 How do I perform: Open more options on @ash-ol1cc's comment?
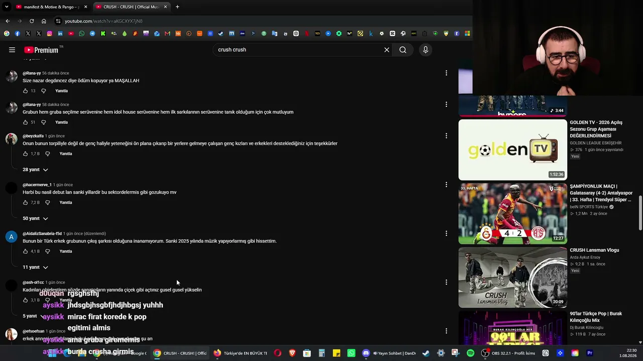click(x=446, y=282)
